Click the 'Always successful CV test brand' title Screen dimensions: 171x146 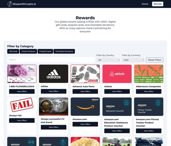coord(53,121)
